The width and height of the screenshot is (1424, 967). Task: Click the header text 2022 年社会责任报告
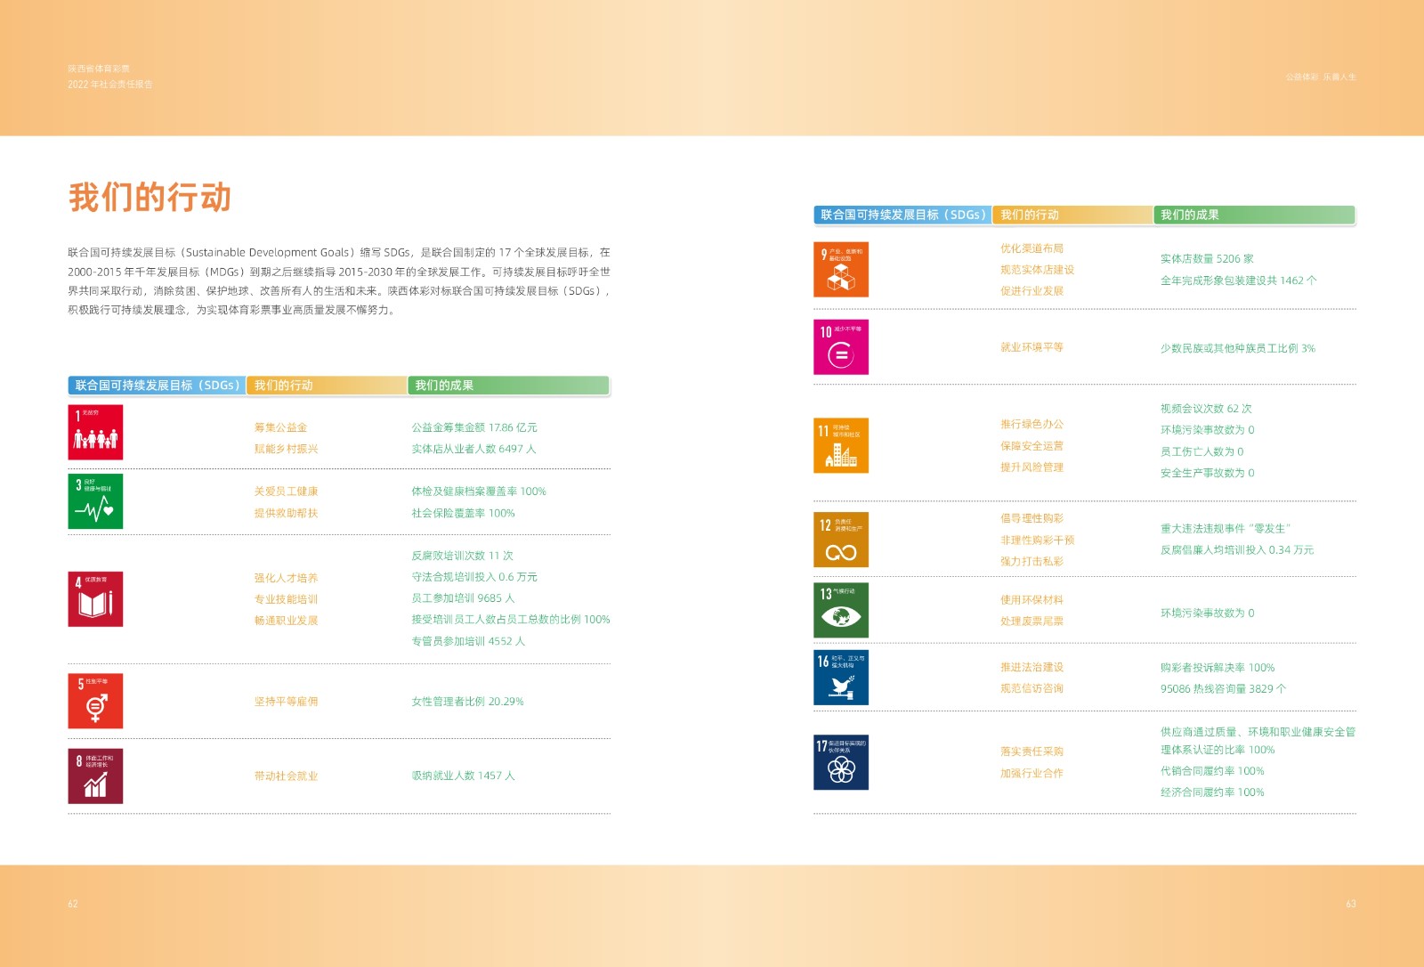pos(110,85)
